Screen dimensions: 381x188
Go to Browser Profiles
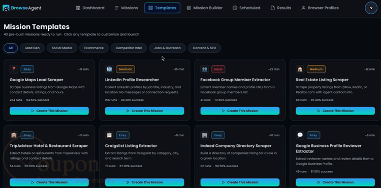(320, 8)
